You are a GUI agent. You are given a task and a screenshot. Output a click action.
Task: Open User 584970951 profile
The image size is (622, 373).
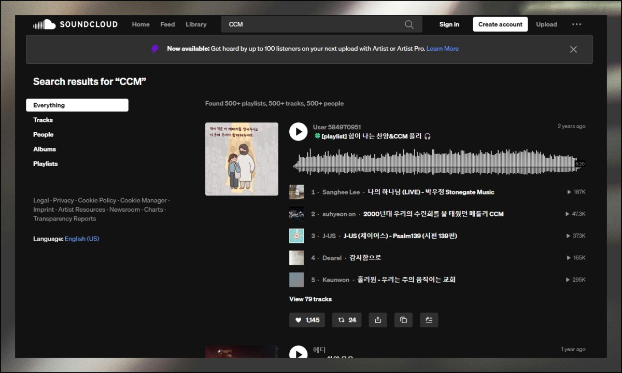[x=337, y=127]
